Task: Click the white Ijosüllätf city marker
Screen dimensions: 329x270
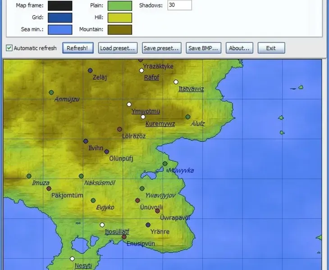Action: coord(102,225)
